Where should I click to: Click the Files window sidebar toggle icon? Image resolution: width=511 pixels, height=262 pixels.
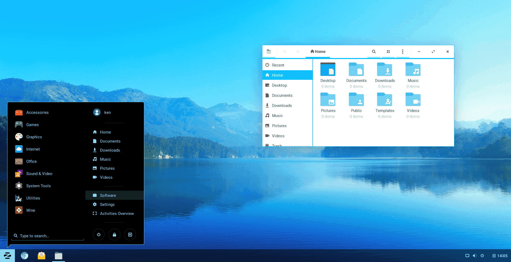[x=269, y=52]
